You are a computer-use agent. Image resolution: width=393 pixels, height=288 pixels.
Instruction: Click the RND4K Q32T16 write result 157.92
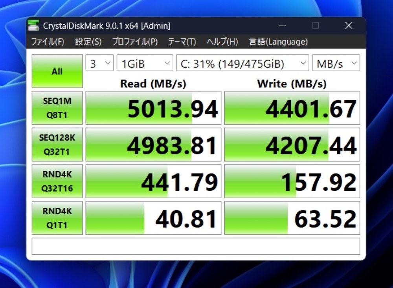[x=292, y=181]
